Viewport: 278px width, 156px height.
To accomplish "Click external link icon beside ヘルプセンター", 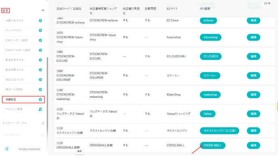I will coord(43,135).
